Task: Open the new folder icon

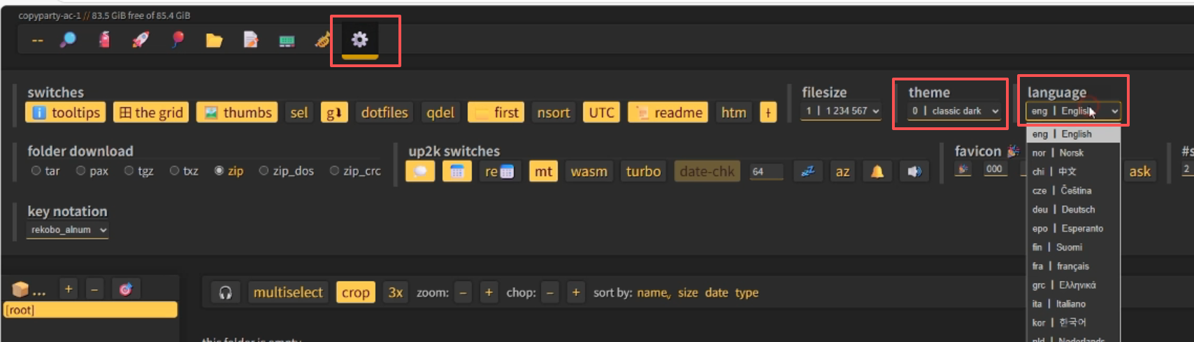Action: coord(214,41)
